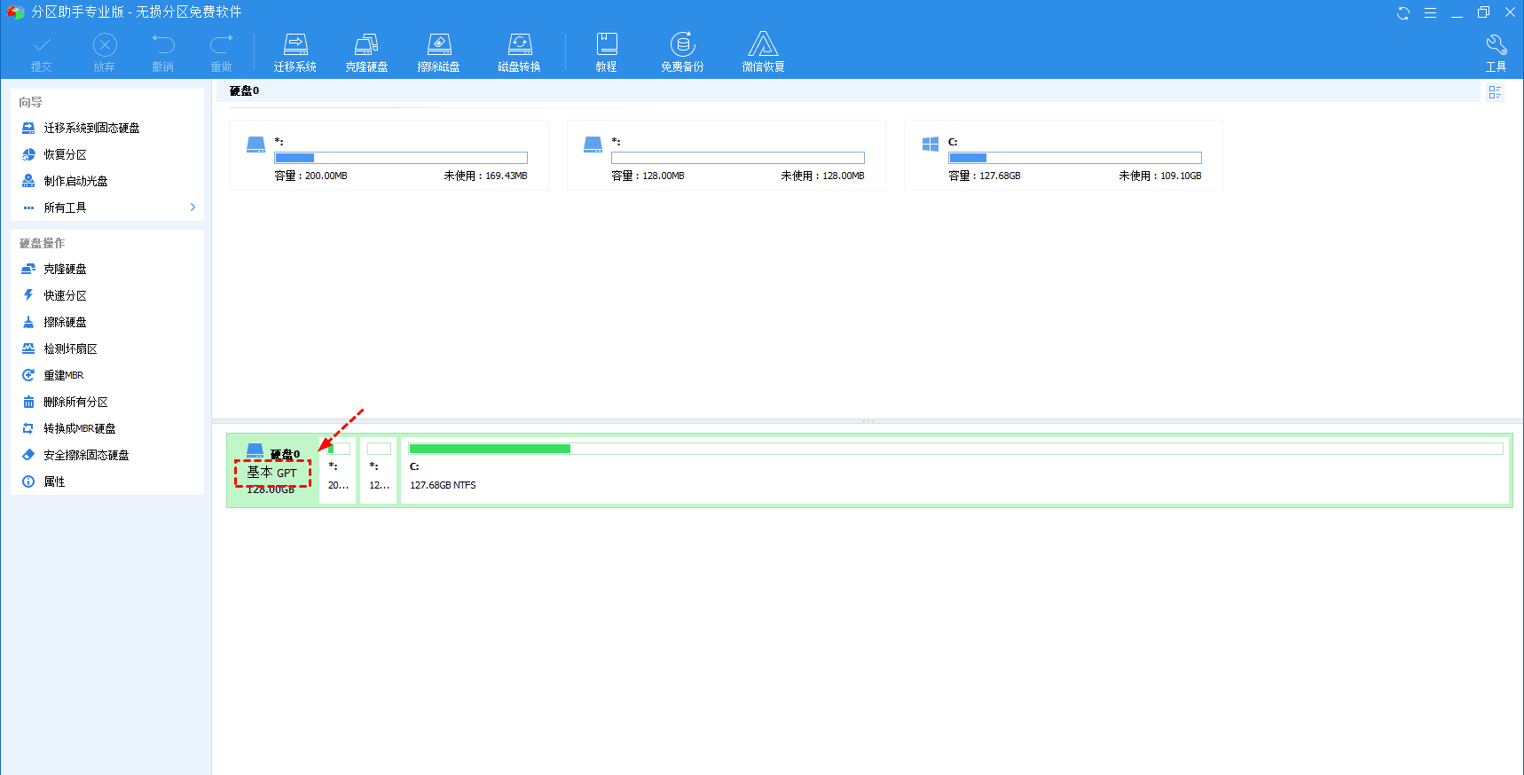Click the 撤销 (undo) toolbar icon
This screenshot has height=775, width=1524.
[x=163, y=53]
